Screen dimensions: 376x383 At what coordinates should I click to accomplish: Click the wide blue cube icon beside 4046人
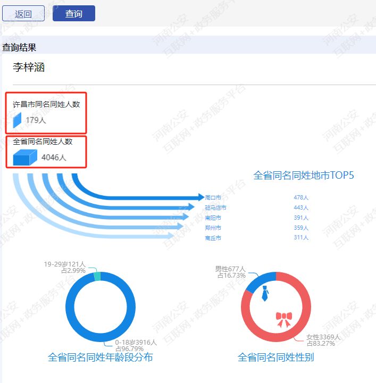coord(25,157)
